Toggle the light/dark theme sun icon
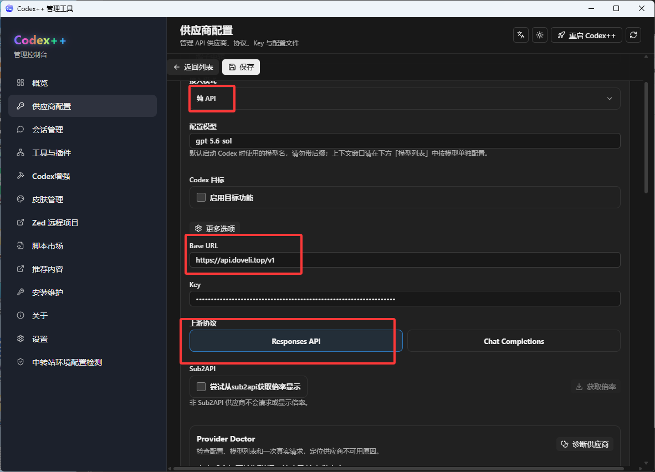This screenshot has height=472, width=655. pos(540,35)
